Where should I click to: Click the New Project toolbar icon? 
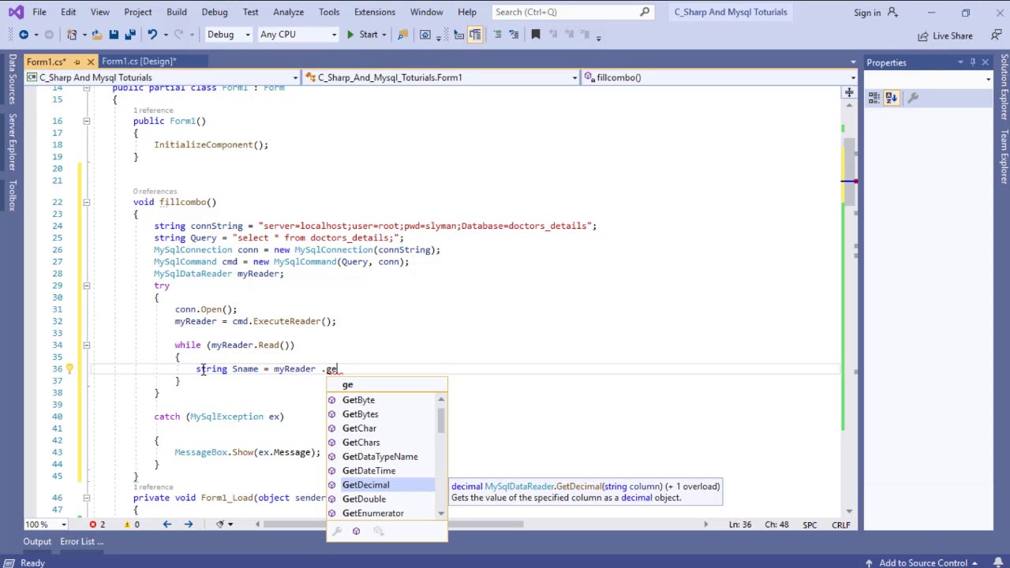[72, 35]
